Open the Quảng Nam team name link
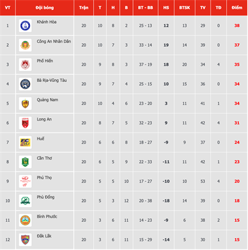The image size is (248, 250). [47, 100]
